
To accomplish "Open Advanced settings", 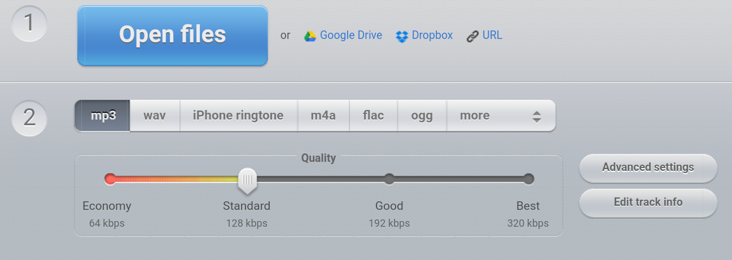I will click(x=648, y=168).
